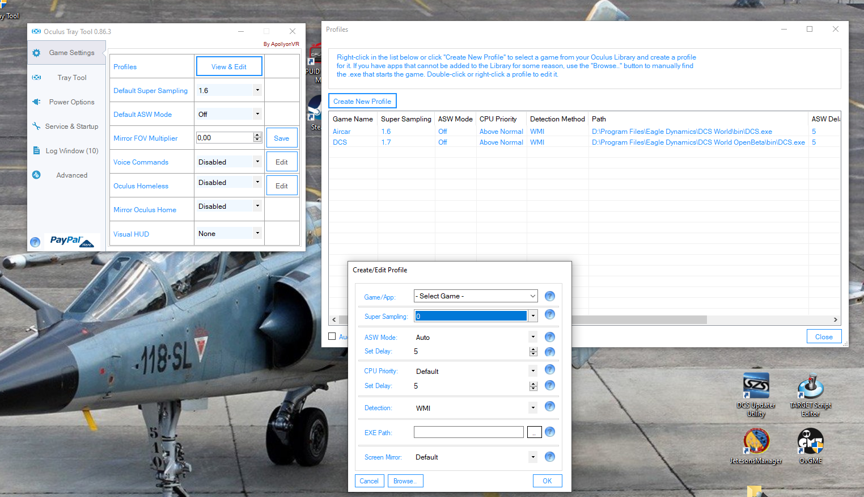Open the Select Game dropdown
Screen dimensions: 864x497
point(475,296)
